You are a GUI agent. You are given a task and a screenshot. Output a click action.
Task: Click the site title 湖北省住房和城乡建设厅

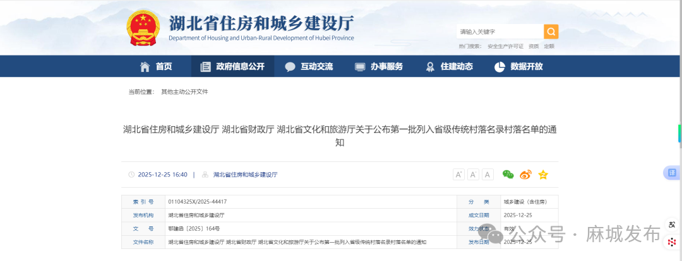pyautogui.click(x=261, y=23)
